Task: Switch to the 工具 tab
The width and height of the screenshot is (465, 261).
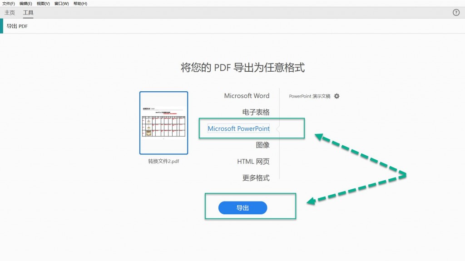Action: point(28,12)
